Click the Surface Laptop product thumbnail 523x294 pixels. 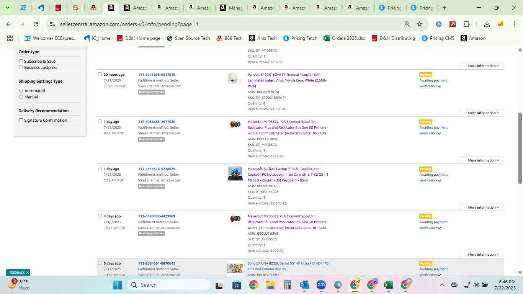pos(235,173)
